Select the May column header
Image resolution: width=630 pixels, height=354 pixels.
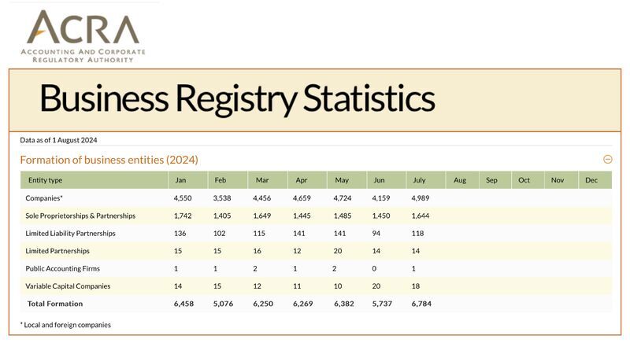pyautogui.click(x=342, y=180)
